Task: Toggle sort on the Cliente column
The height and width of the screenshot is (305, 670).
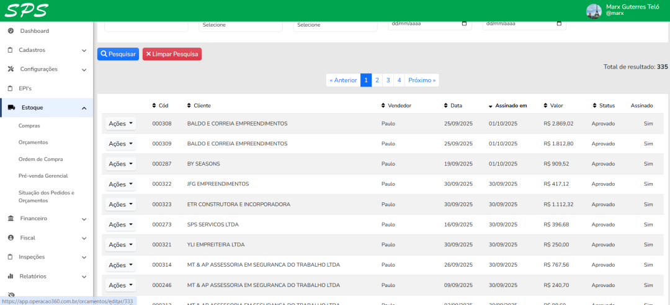Action: [189, 106]
